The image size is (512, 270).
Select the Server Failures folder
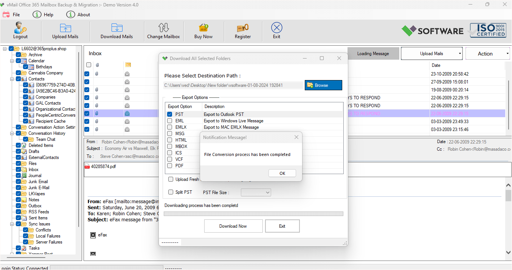49,242
